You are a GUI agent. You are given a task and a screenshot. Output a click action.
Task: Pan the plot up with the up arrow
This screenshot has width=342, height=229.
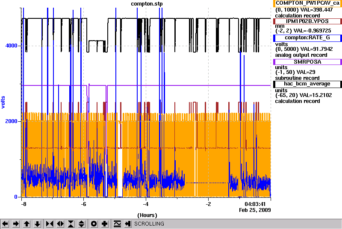tap(27, 224)
